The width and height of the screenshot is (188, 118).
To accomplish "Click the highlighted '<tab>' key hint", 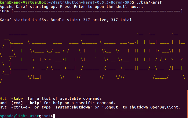I will [20, 98].
